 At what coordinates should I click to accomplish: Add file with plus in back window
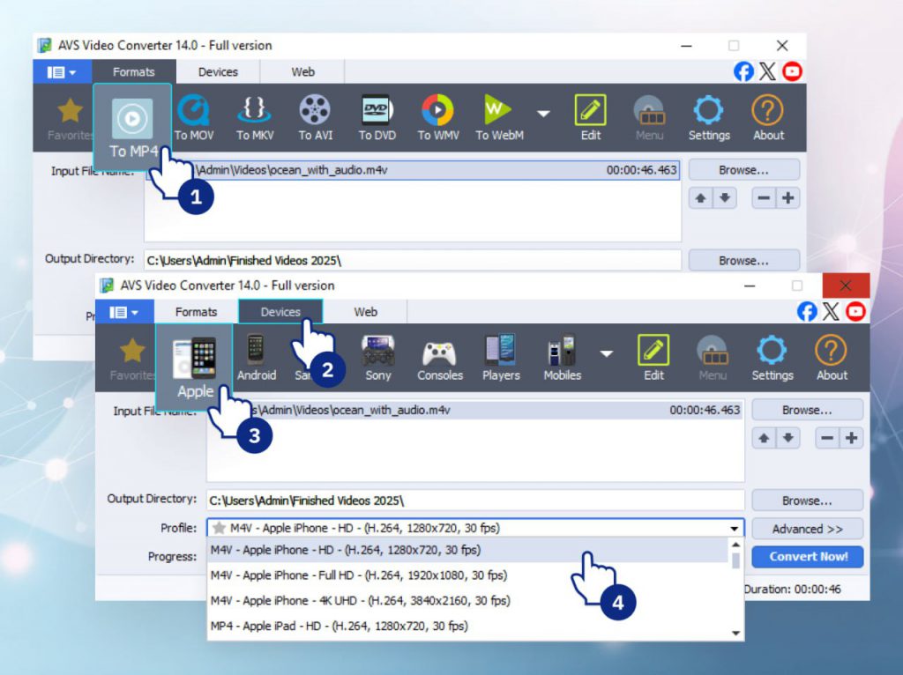point(787,198)
